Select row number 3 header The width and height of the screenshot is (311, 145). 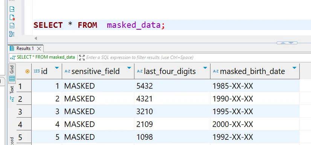point(24,111)
